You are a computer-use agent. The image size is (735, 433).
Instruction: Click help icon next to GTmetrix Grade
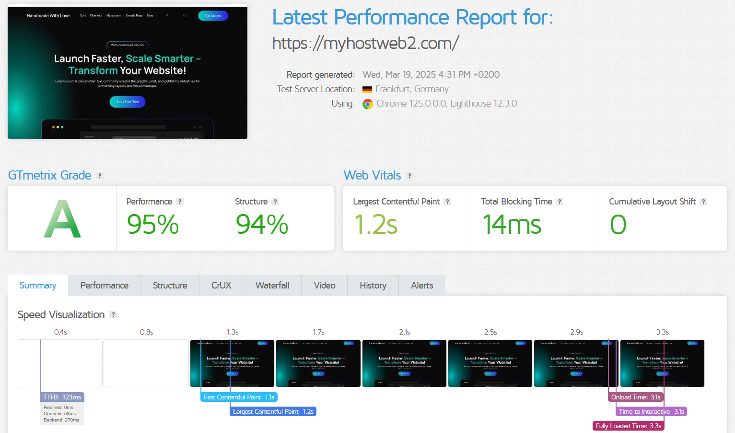[x=100, y=176]
